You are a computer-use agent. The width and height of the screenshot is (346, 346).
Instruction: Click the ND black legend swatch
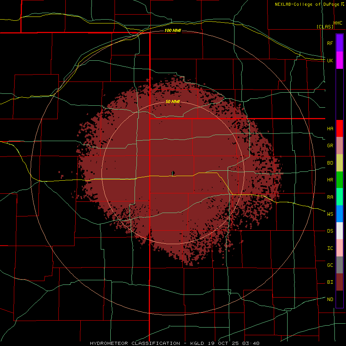click(x=339, y=299)
